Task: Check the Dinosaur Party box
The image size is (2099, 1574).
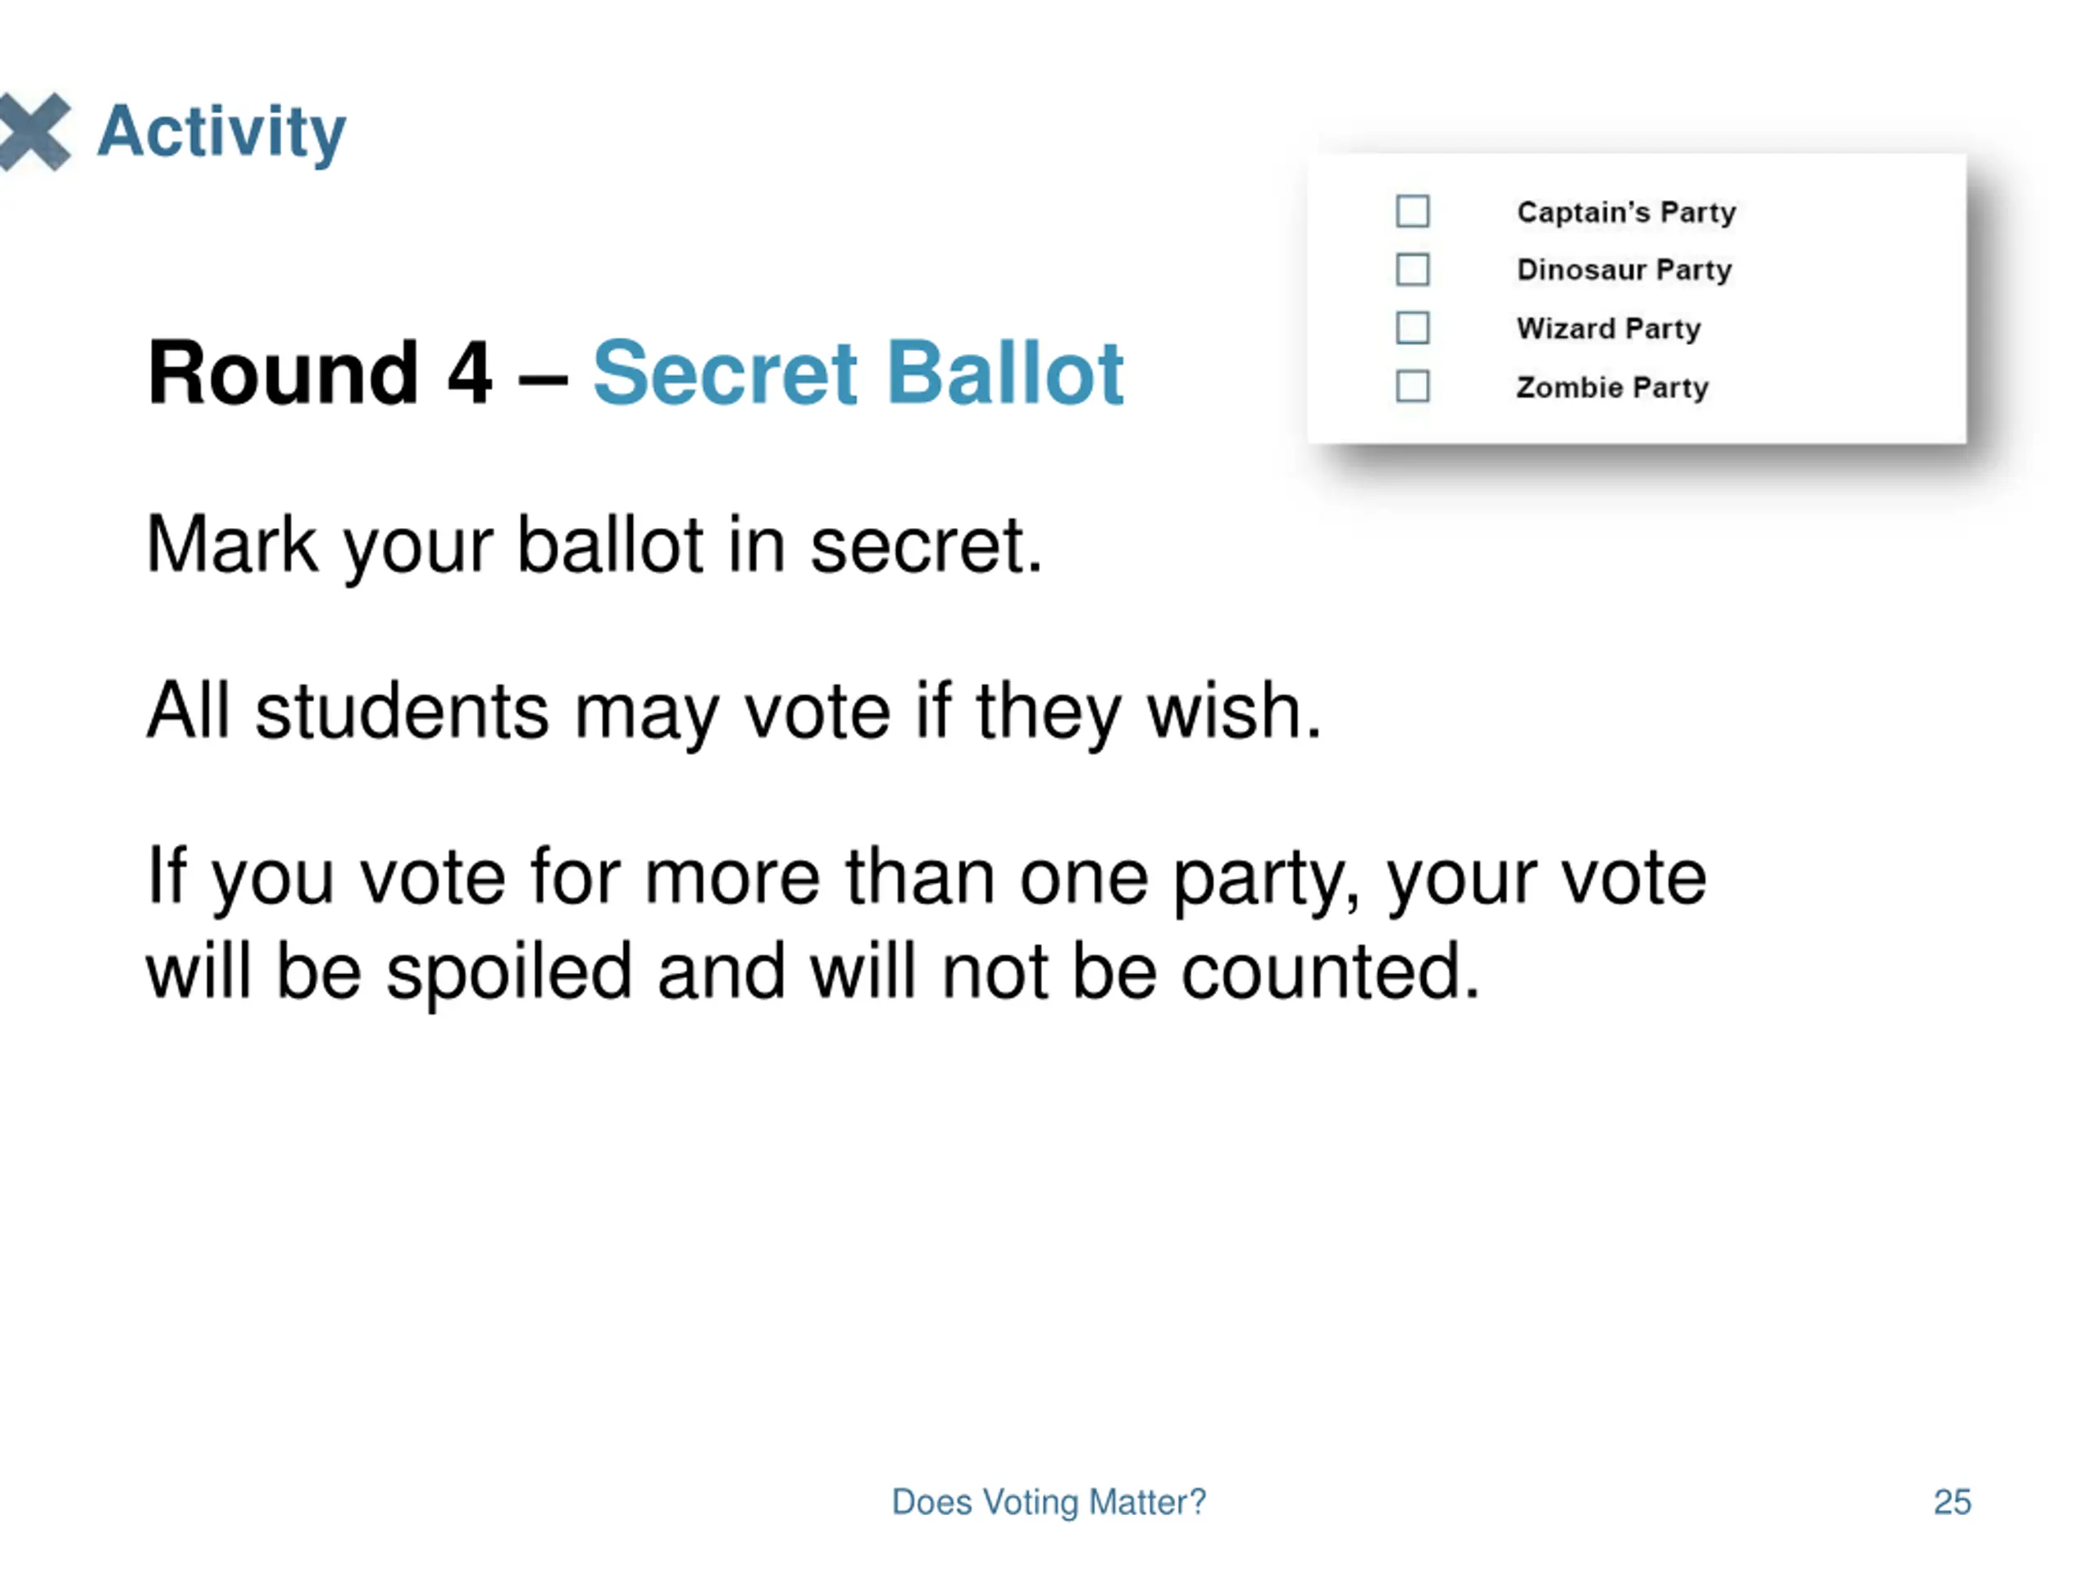Action: (1413, 270)
